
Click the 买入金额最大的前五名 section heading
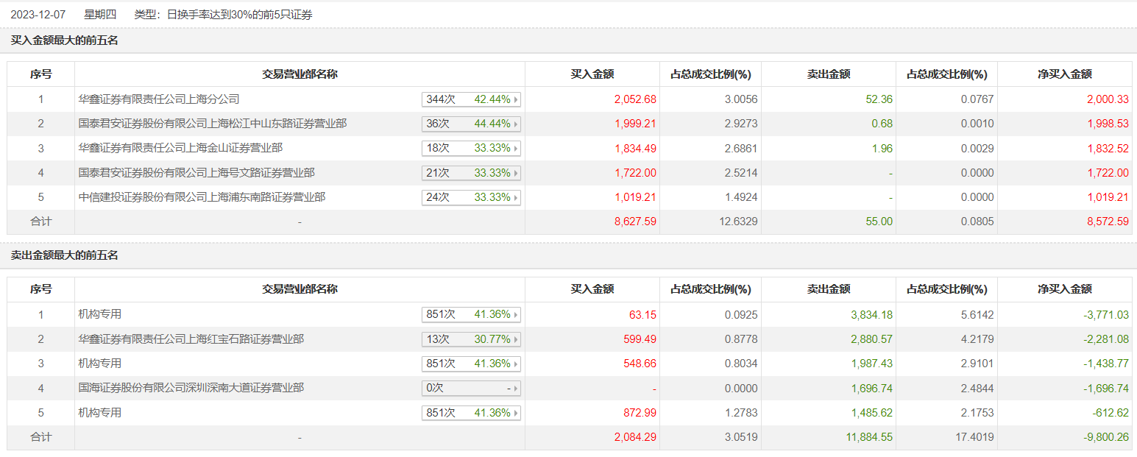pos(65,40)
